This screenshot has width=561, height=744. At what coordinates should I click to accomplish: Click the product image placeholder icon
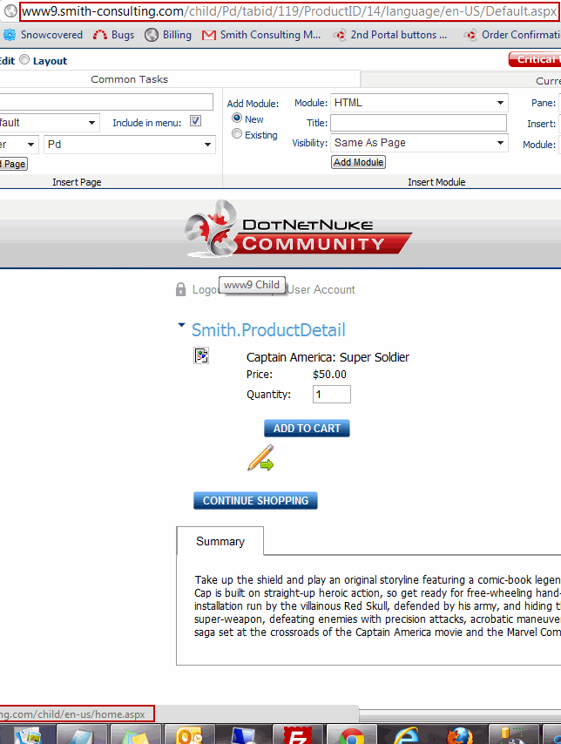[201, 355]
